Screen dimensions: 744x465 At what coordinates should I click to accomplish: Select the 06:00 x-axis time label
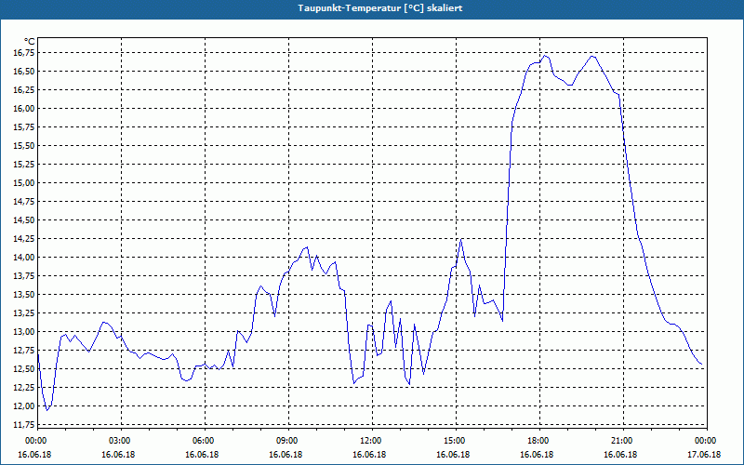pos(202,441)
